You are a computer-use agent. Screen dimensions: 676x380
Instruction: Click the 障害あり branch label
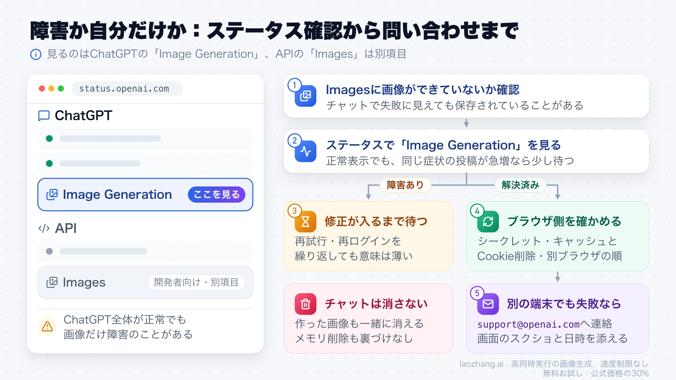405,185
